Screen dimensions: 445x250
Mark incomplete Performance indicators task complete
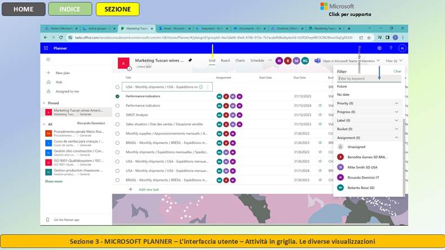(x=117, y=106)
